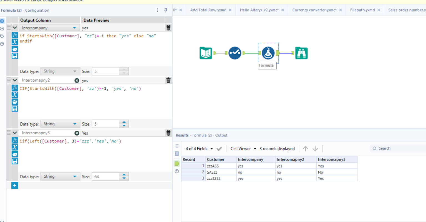Switch to Currency converter.yxmc tab
The height and width of the screenshot is (222, 426).
click(x=314, y=10)
